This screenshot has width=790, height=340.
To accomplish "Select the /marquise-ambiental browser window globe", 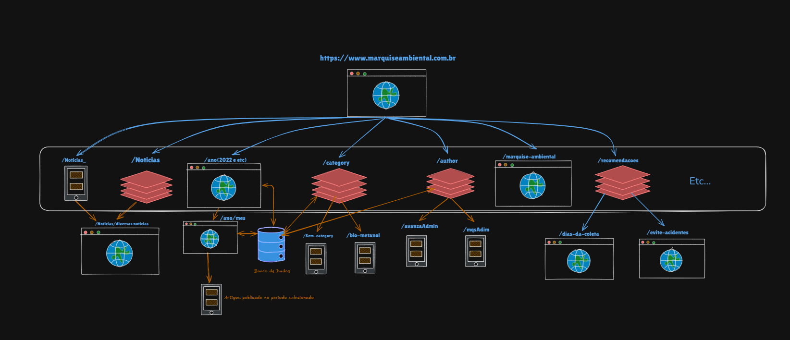I will (x=532, y=185).
